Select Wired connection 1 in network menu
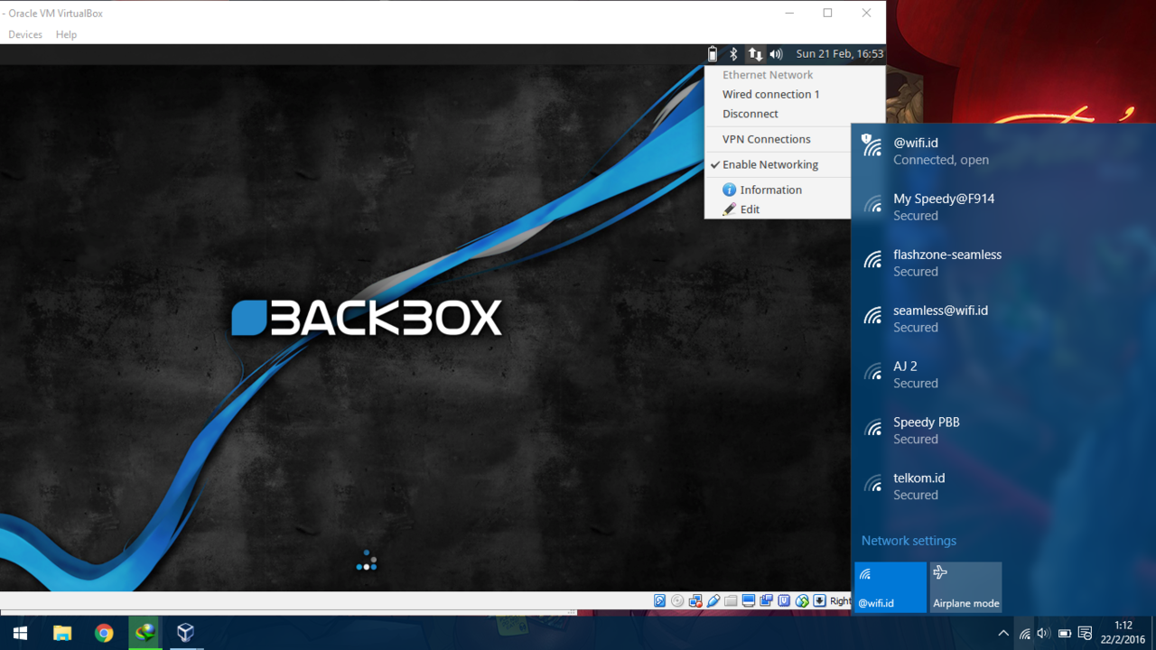The height and width of the screenshot is (650, 1156). click(x=778, y=94)
